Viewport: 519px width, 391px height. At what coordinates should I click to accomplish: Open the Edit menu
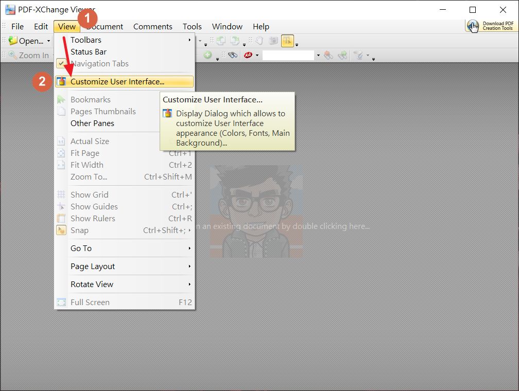[x=41, y=26]
